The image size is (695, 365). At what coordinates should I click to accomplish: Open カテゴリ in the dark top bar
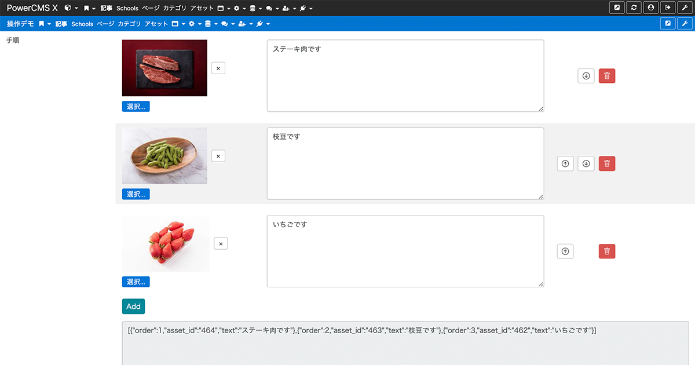click(x=175, y=8)
